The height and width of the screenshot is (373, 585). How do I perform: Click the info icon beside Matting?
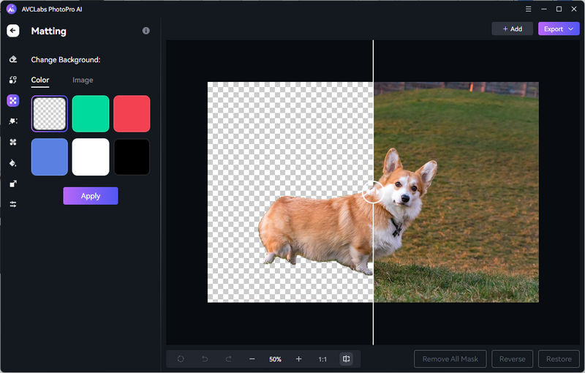tap(146, 31)
